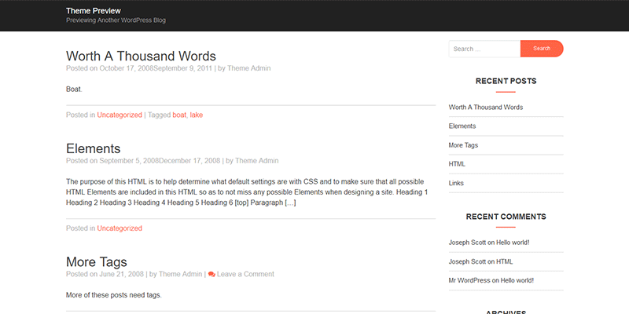Image resolution: width=629 pixels, height=314 pixels.
Task: Open the date link October 17, 2008September 9, 2011
Action: pos(156,68)
